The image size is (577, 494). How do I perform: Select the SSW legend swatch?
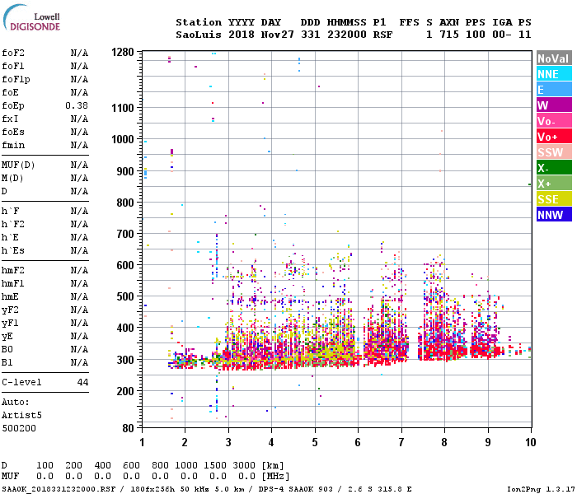pyautogui.click(x=554, y=152)
